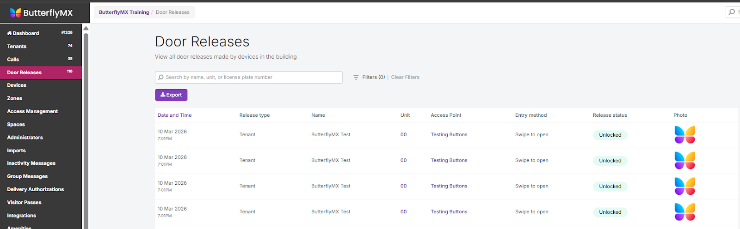
Task: Open Testing Buttons access point in first row
Action: 449,135
